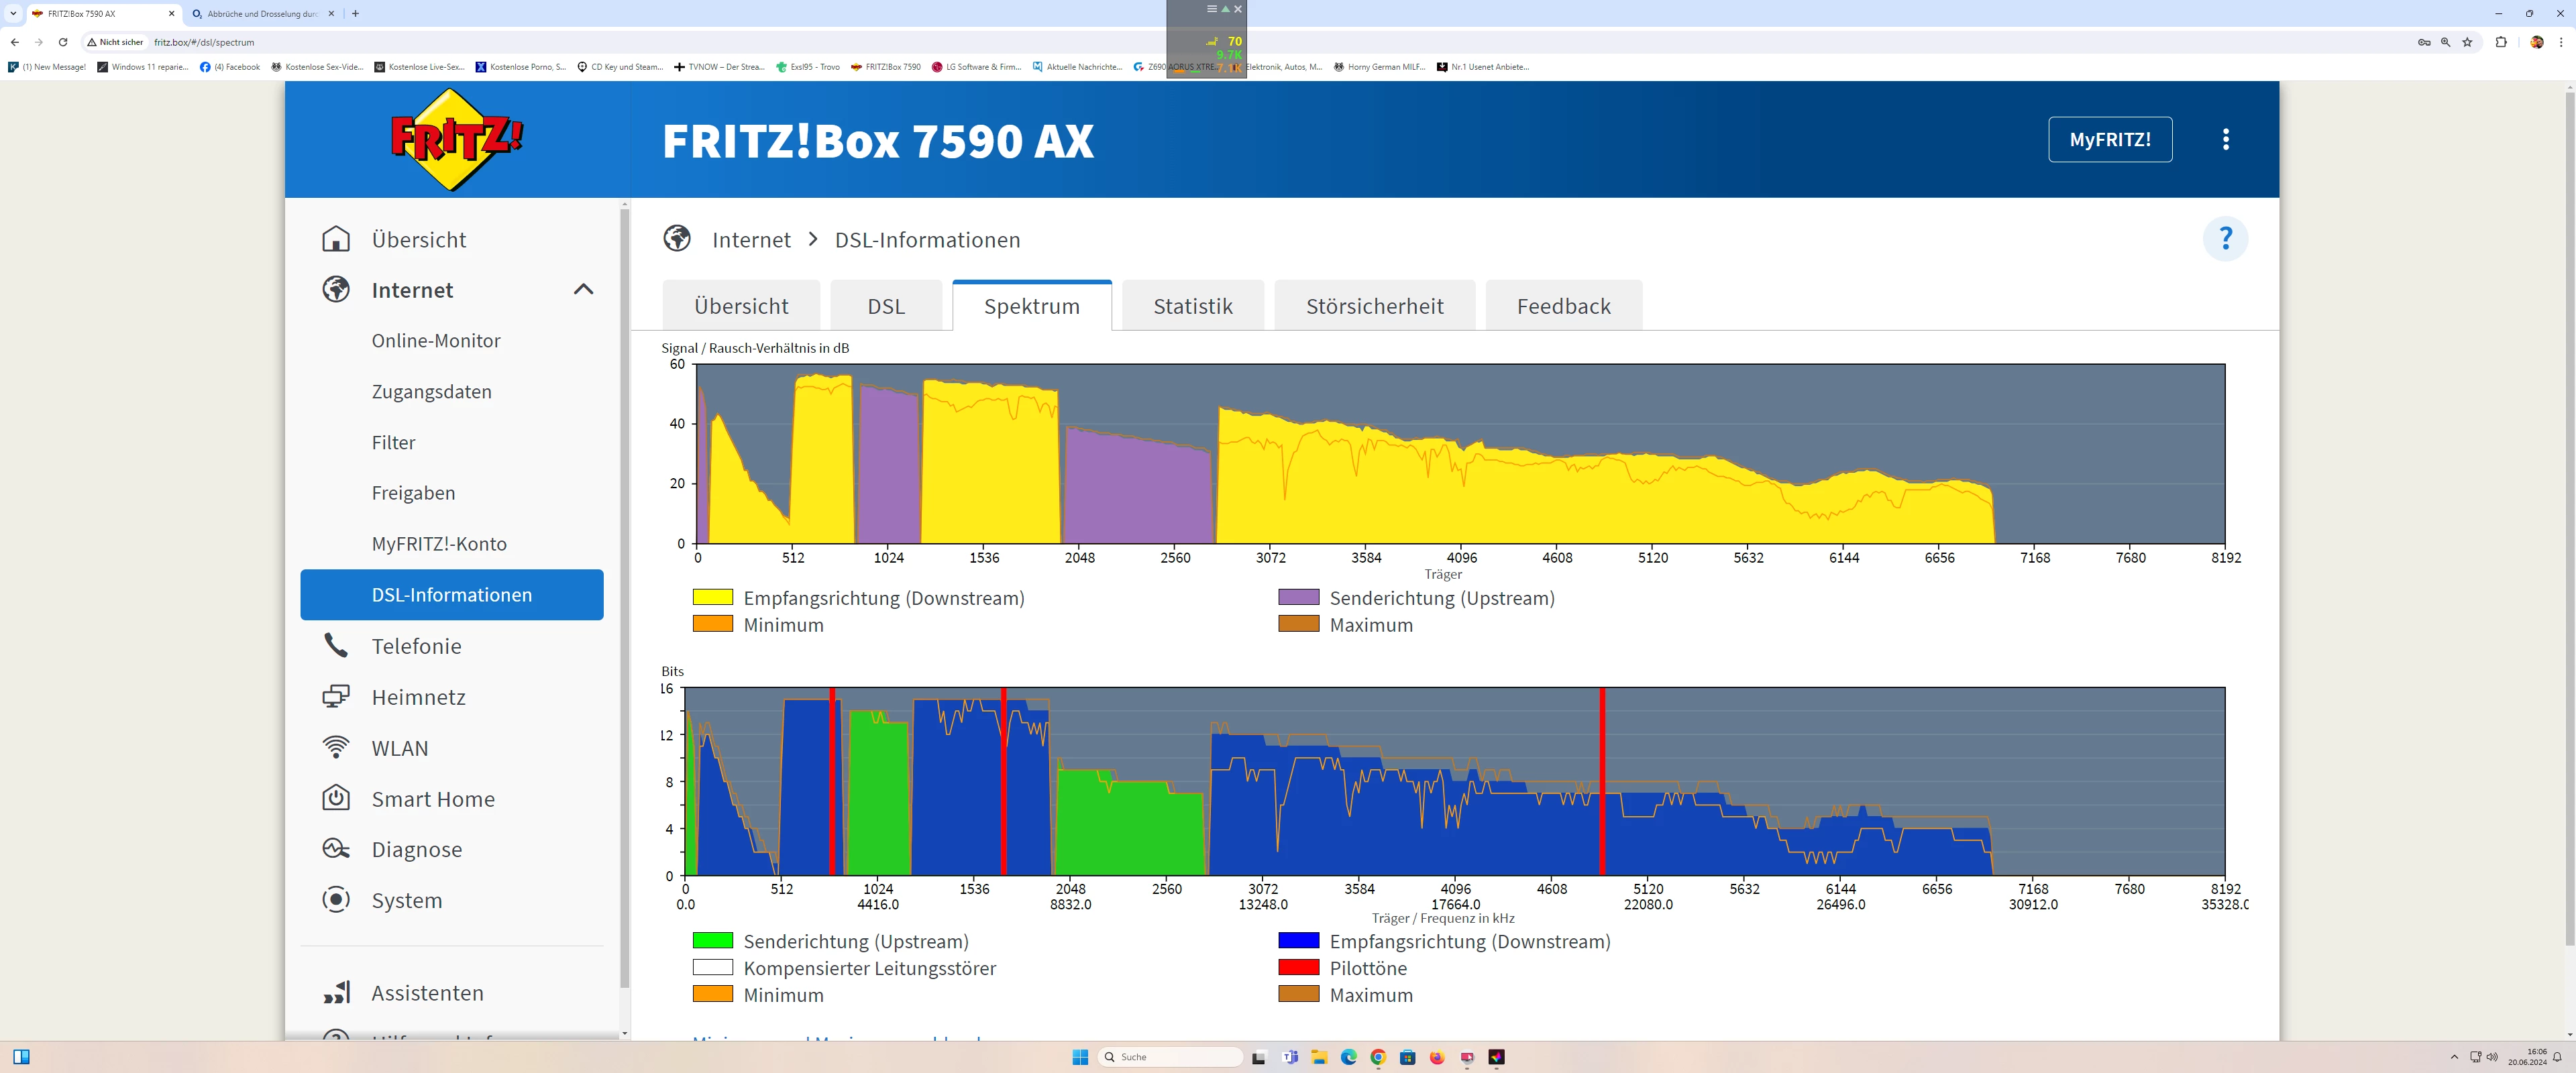Click yellow Downstream legend swatch
This screenshot has width=2576, height=1073.
[x=713, y=598]
